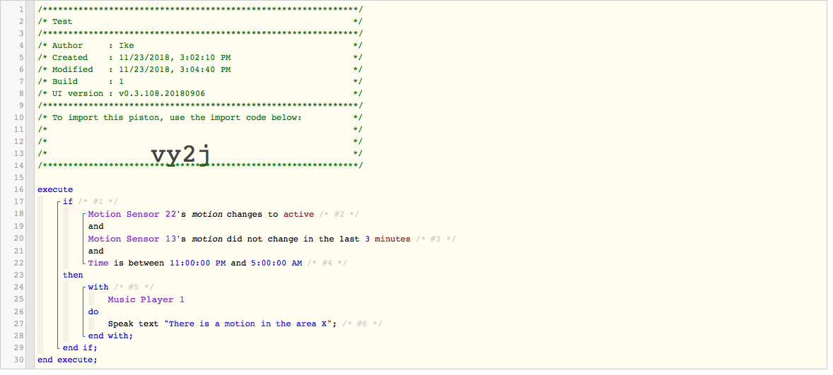Click the 'UI version' comment on line 8
Viewport: 833px width, 375px height.
pos(200,93)
